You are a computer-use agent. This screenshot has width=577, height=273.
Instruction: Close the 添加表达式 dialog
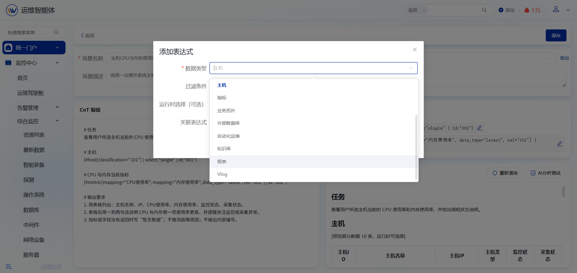[415, 49]
